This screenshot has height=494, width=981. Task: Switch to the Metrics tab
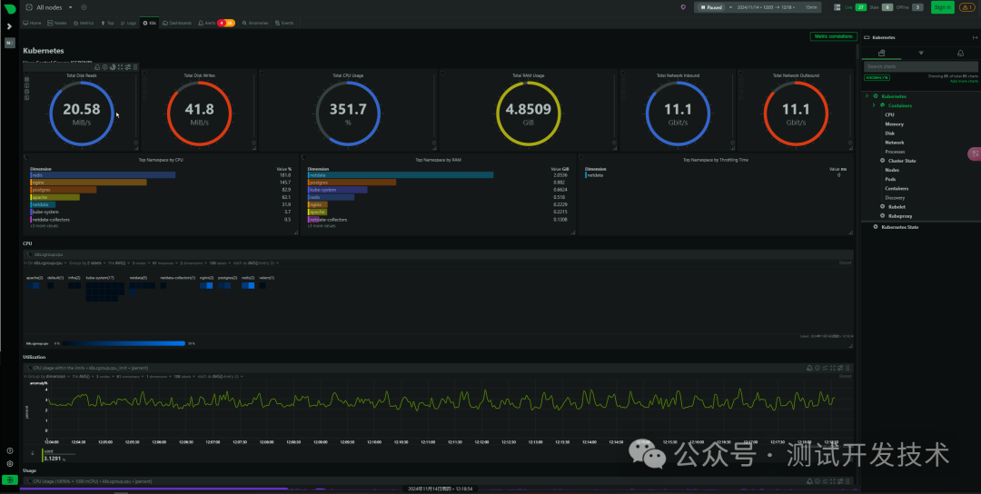point(84,23)
